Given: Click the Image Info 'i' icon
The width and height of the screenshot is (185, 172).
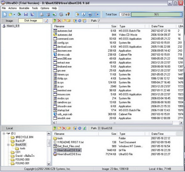Looking at the screenshot, I should click(84, 15).
